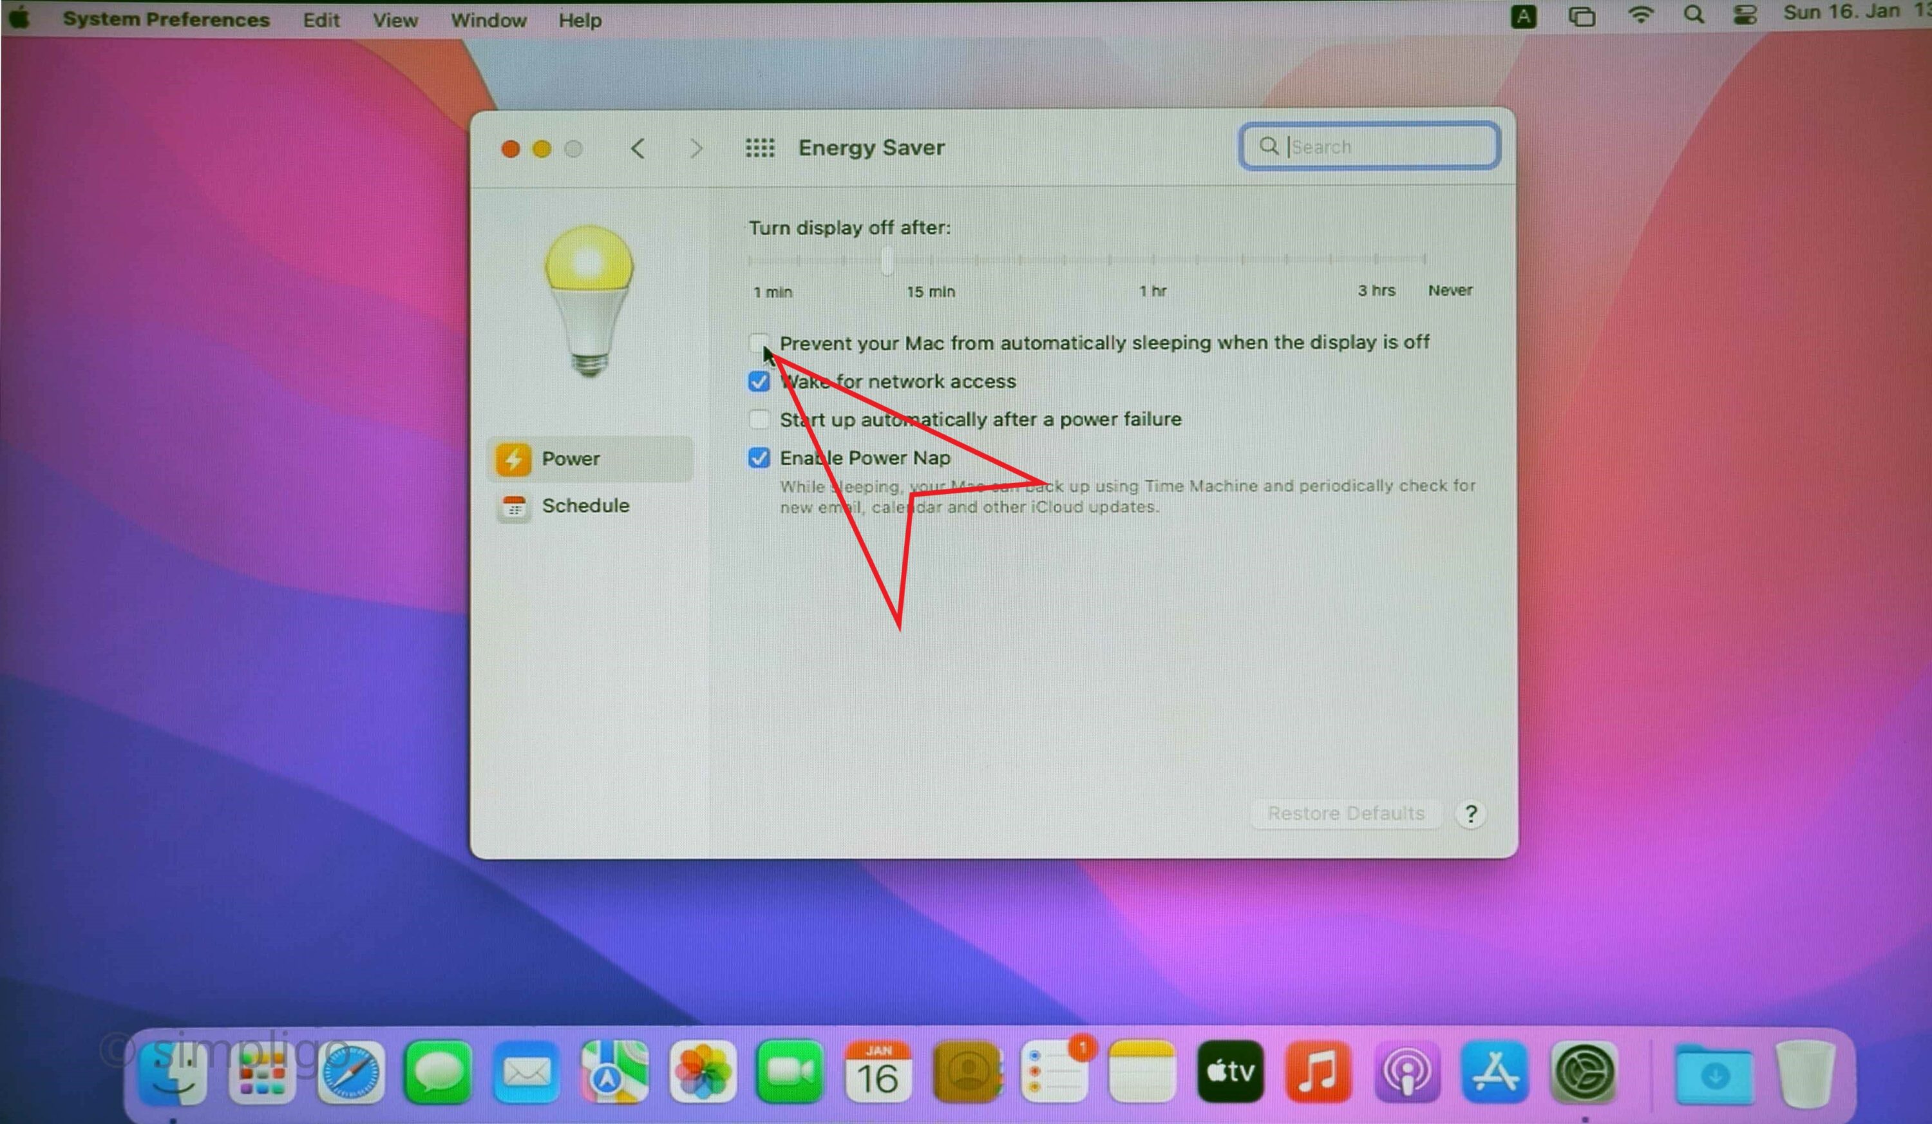Enable Start up automatically after power failure

tap(759, 419)
